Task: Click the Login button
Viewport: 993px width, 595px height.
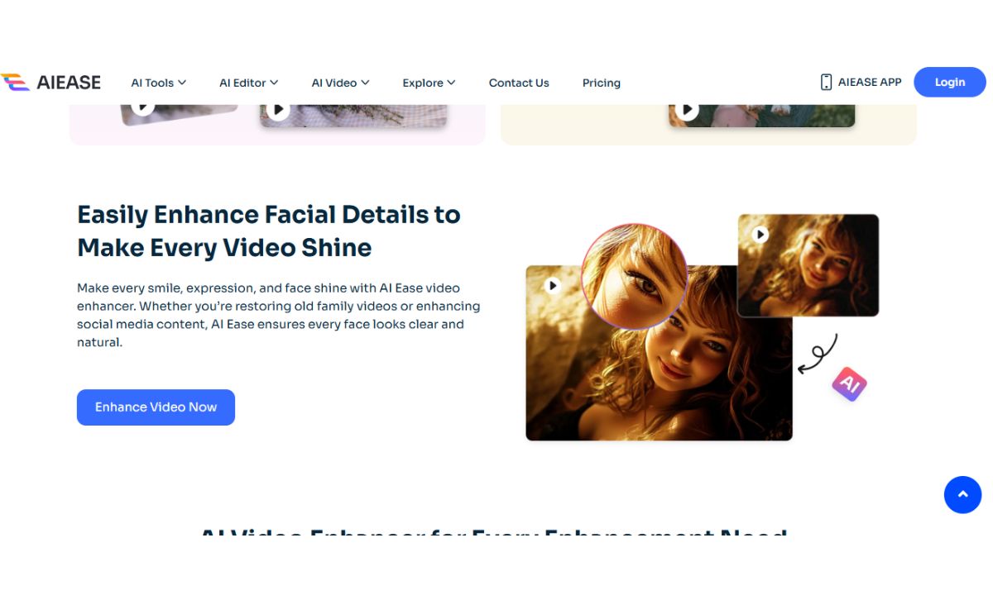Action: pos(949,82)
